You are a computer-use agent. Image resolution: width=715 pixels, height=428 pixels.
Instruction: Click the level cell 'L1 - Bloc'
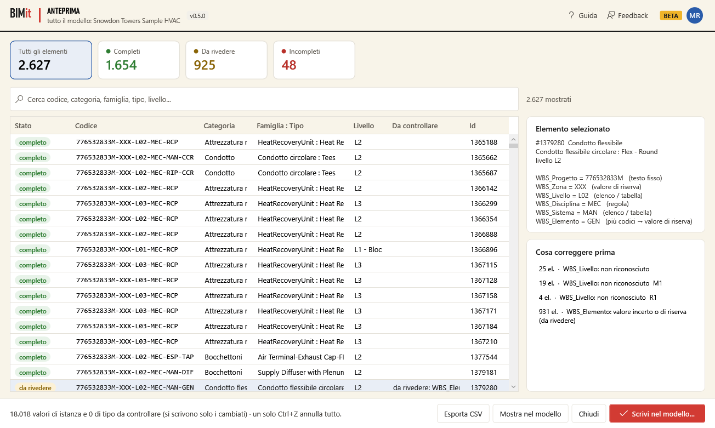[368, 249]
